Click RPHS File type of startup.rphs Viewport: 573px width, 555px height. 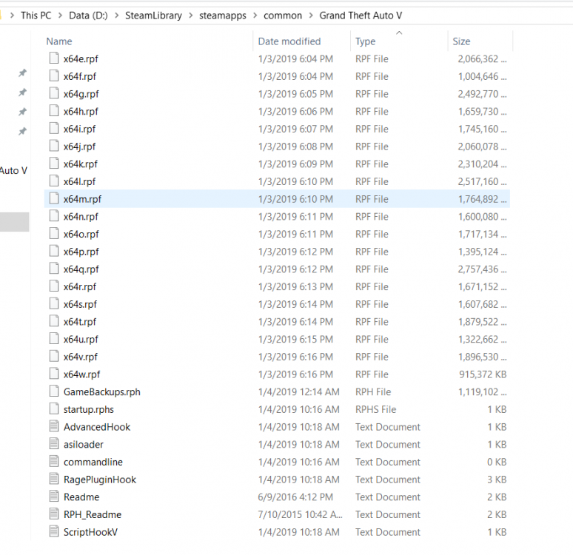pyautogui.click(x=375, y=409)
